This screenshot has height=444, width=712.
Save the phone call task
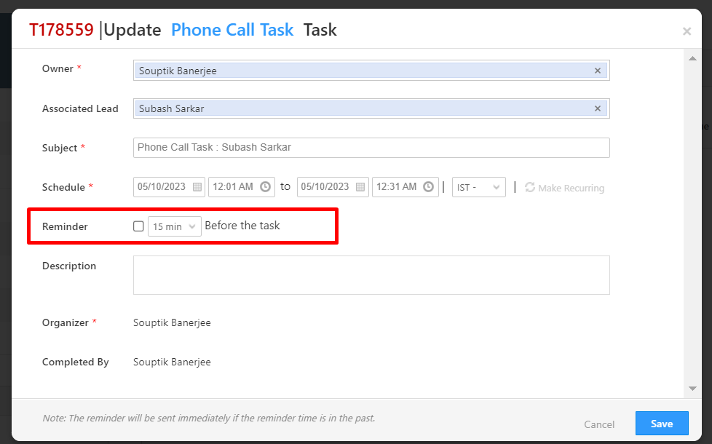pyautogui.click(x=662, y=424)
